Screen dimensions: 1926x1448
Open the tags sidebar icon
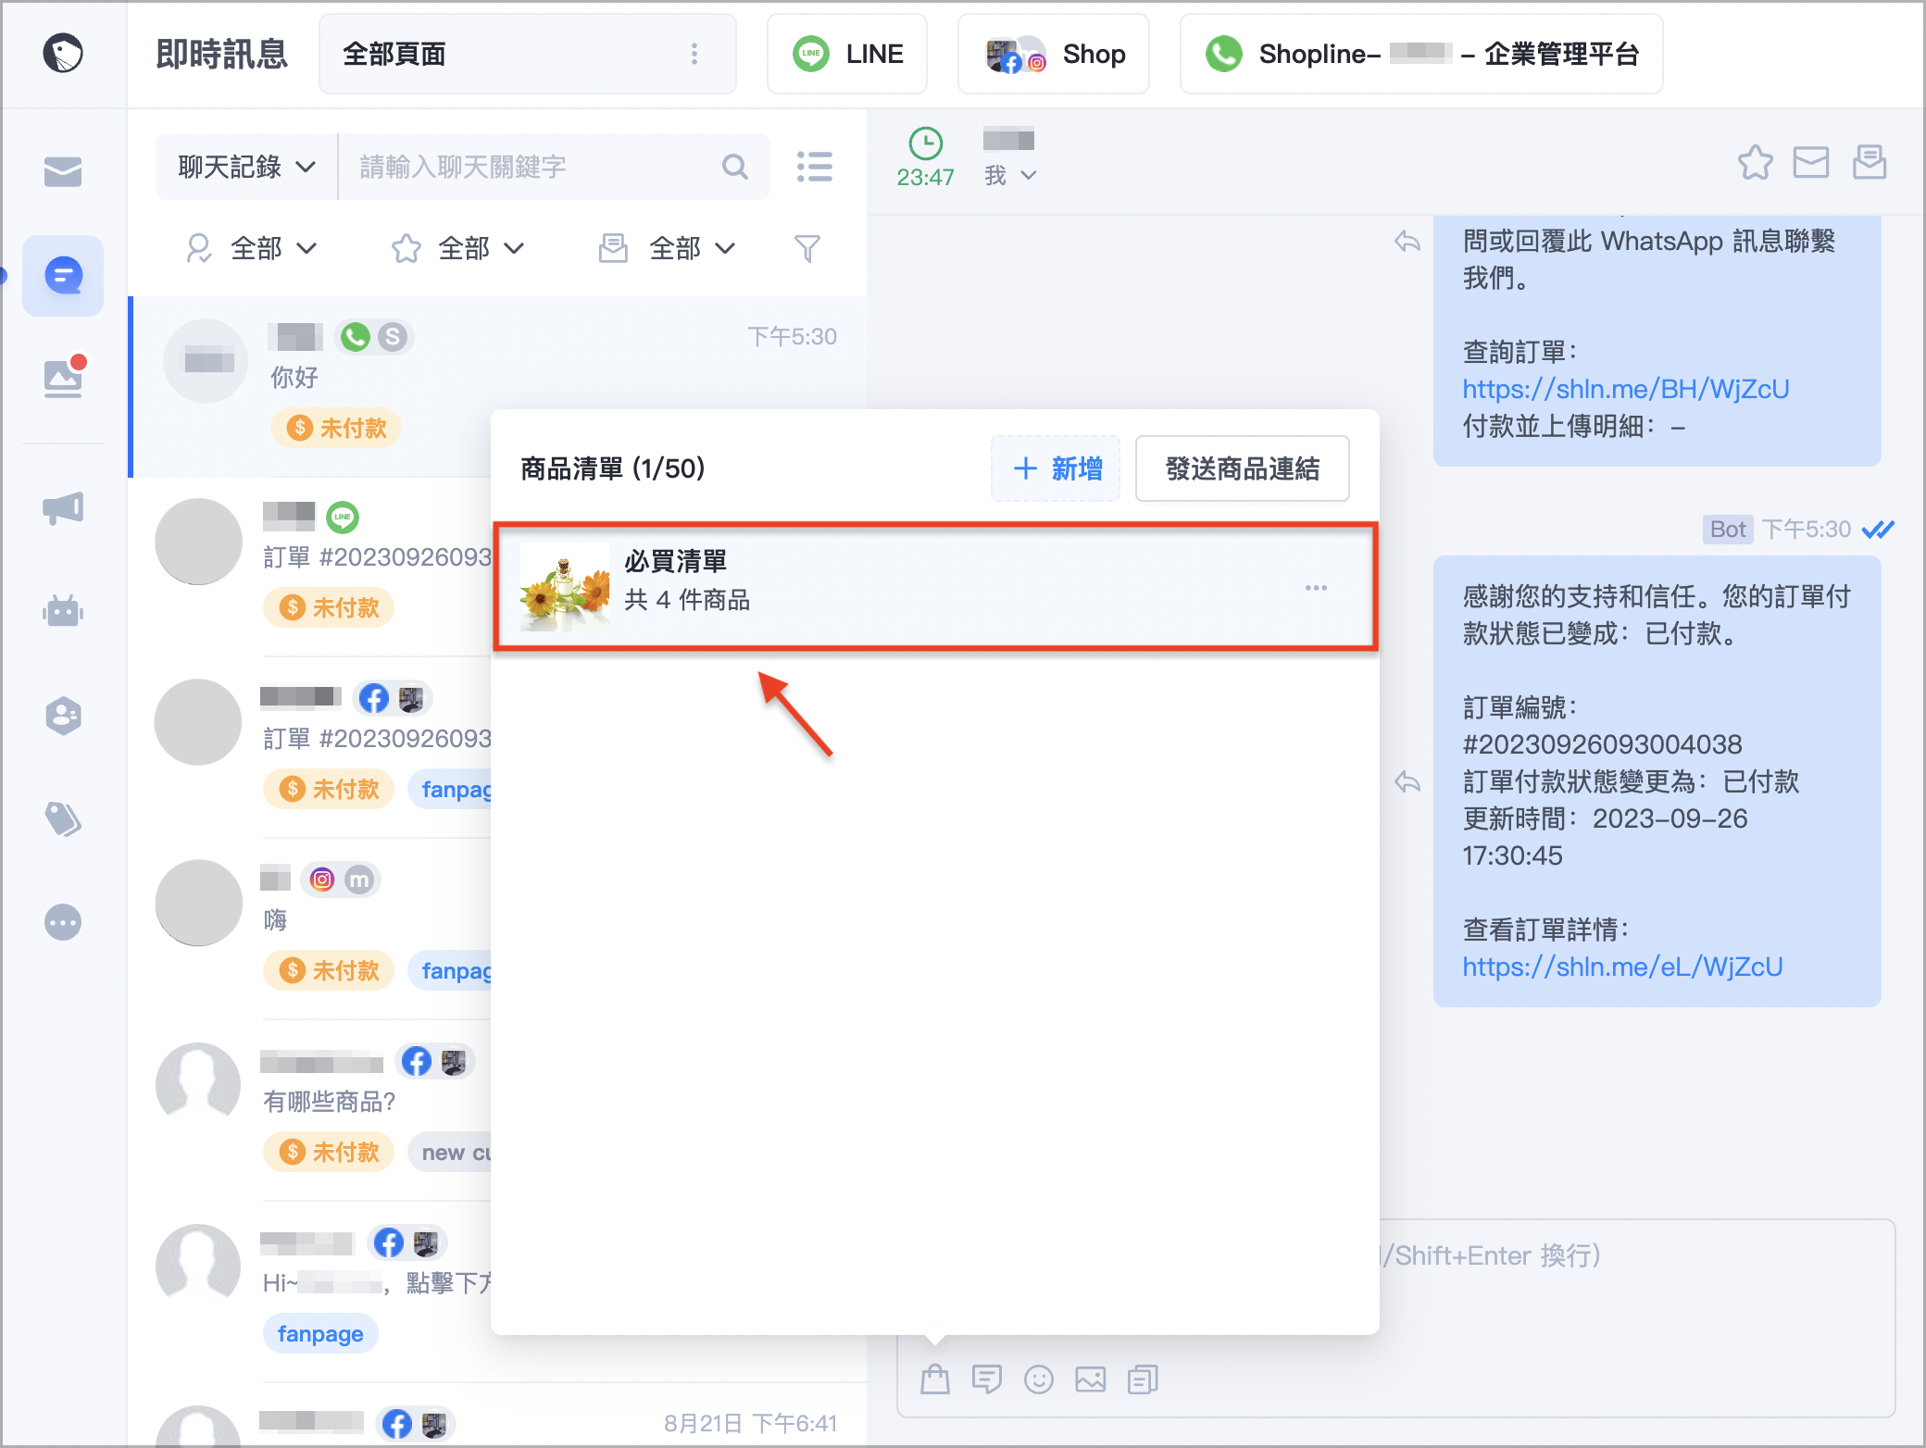[x=63, y=819]
